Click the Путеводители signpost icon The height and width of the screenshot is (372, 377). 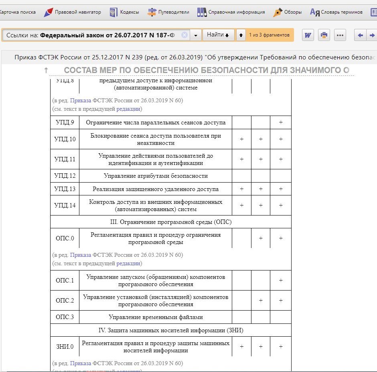click(x=152, y=12)
